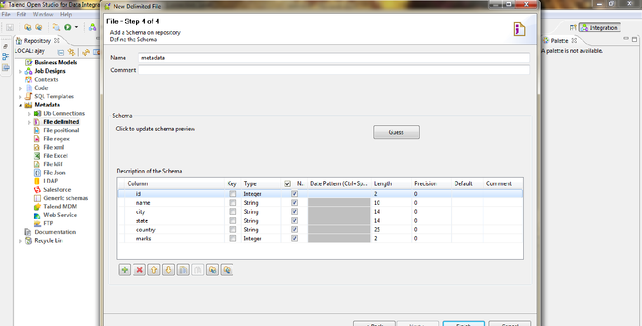Toggle the header checkbox in the schema table
The image size is (642, 326).
click(287, 183)
